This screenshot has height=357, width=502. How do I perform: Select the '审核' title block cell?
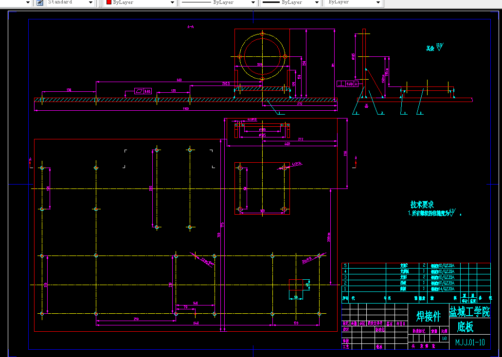346,340
